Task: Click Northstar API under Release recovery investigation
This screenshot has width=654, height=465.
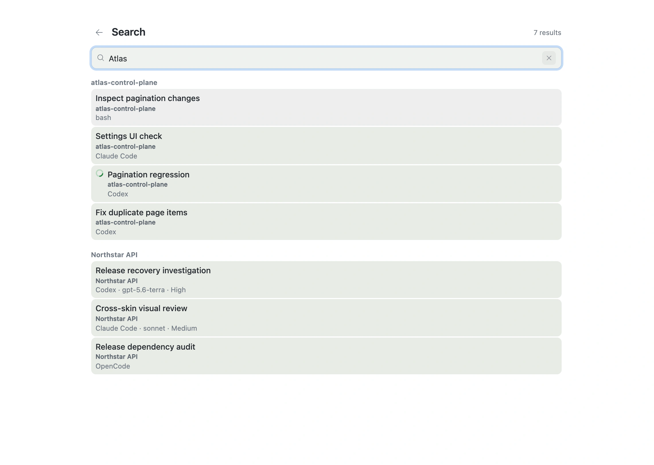Action: (116, 281)
